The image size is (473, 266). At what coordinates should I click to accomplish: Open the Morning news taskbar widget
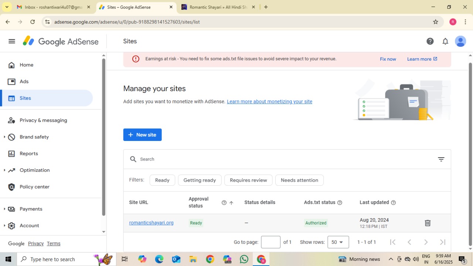click(x=360, y=259)
